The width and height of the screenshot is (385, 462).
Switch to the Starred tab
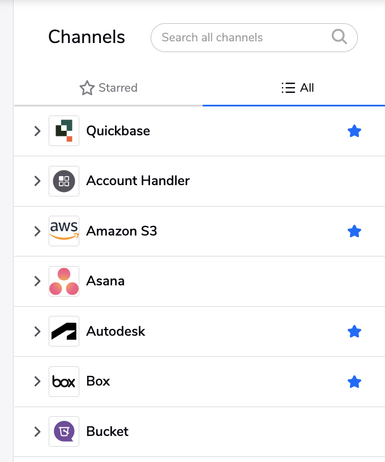(x=108, y=88)
